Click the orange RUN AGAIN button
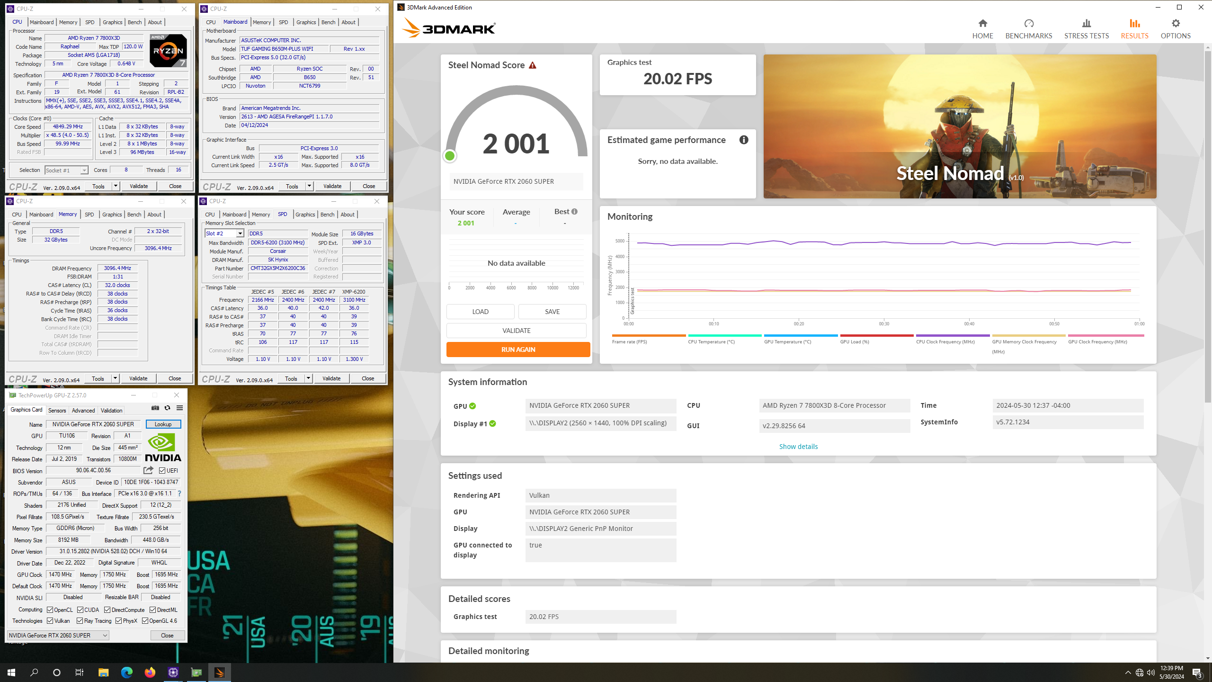1212x682 pixels. tap(518, 350)
